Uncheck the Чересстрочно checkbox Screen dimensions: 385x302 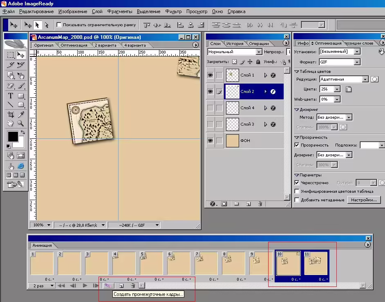tap(297, 183)
